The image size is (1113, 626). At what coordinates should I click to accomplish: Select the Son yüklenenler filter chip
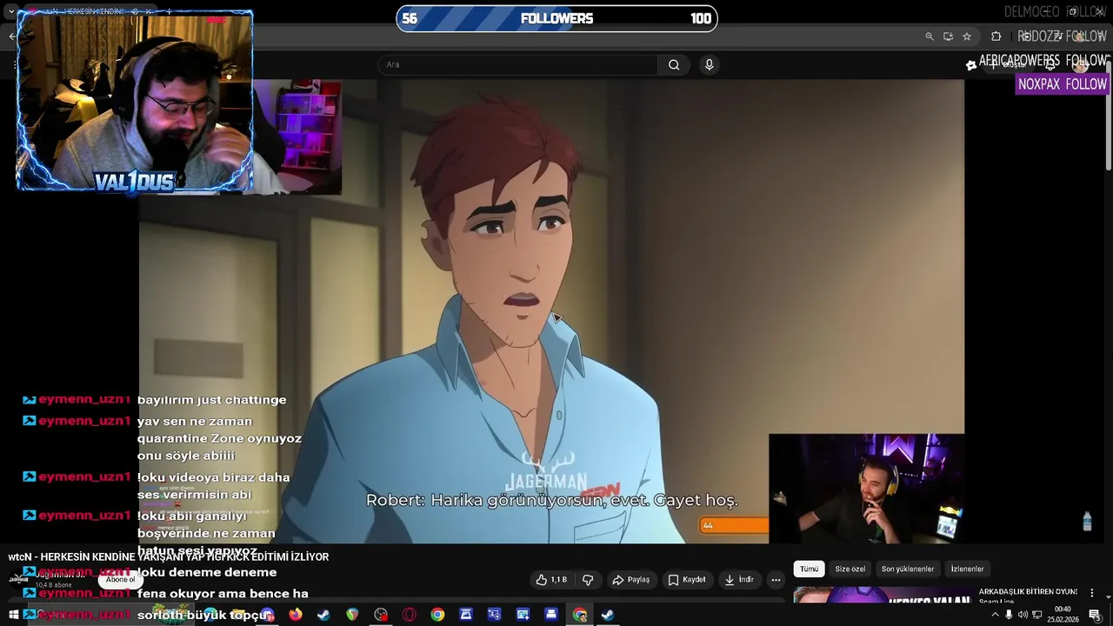tap(908, 569)
